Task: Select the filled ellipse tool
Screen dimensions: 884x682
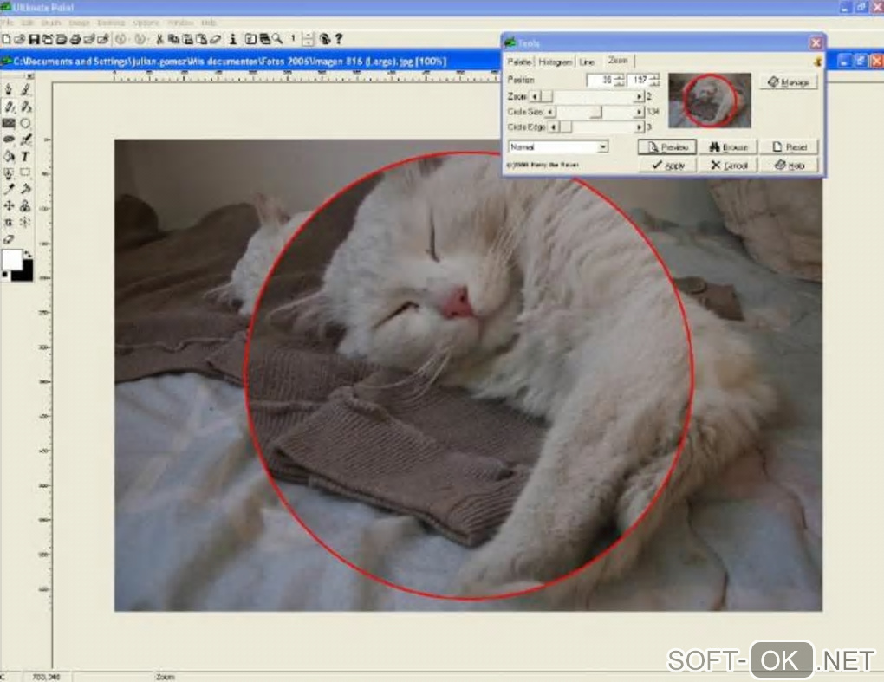Action: (x=9, y=140)
